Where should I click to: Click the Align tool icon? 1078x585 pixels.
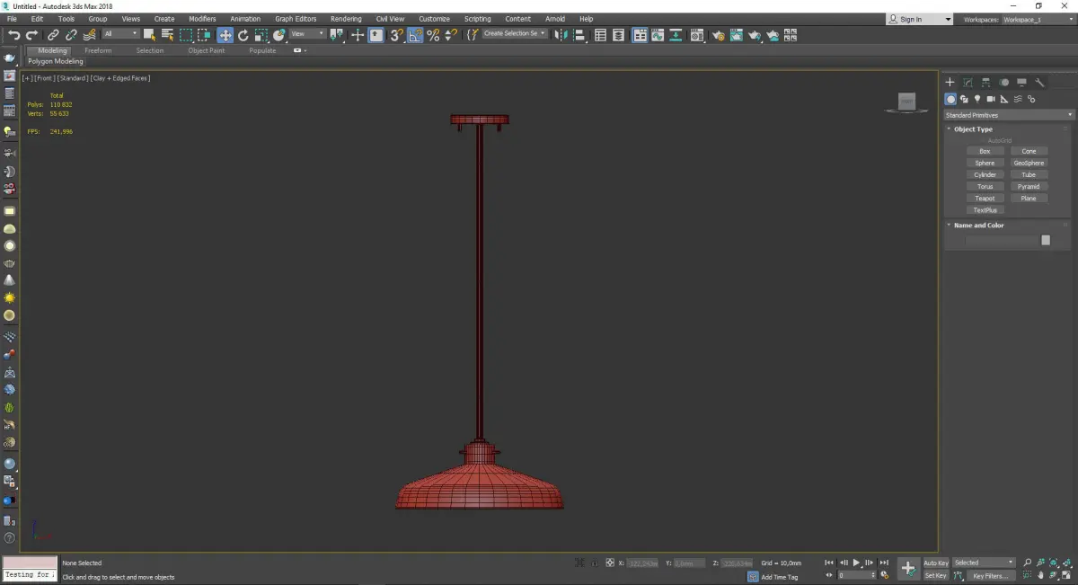[579, 35]
